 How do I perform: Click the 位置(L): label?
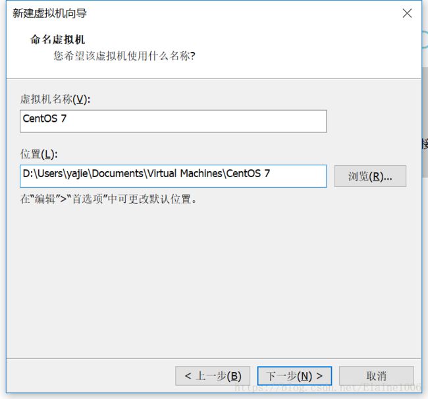coord(39,154)
